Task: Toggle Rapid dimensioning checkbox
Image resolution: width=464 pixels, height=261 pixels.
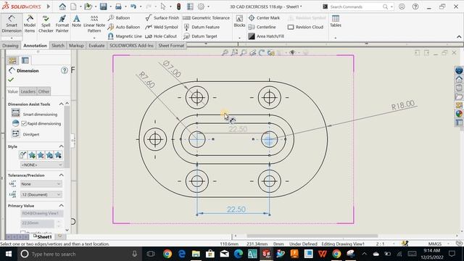Action: coord(24,123)
